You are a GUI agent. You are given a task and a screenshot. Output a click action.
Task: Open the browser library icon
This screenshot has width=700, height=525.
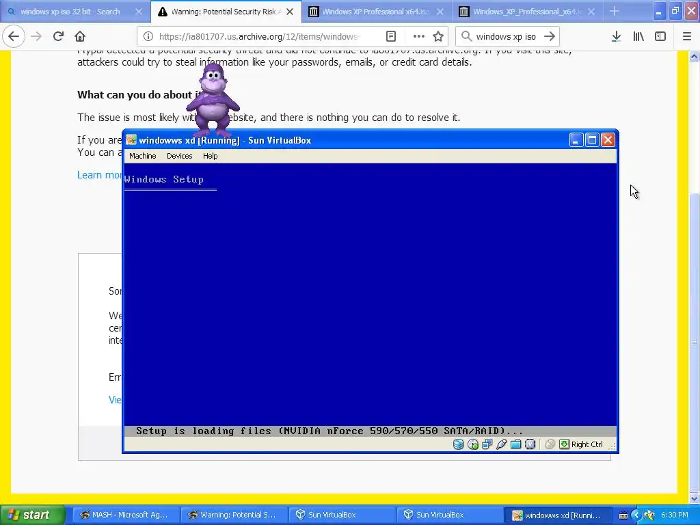pos(638,37)
